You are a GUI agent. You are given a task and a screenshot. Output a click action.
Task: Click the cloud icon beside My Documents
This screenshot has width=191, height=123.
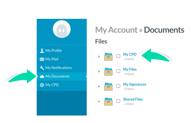pyautogui.click(x=42, y=76)
